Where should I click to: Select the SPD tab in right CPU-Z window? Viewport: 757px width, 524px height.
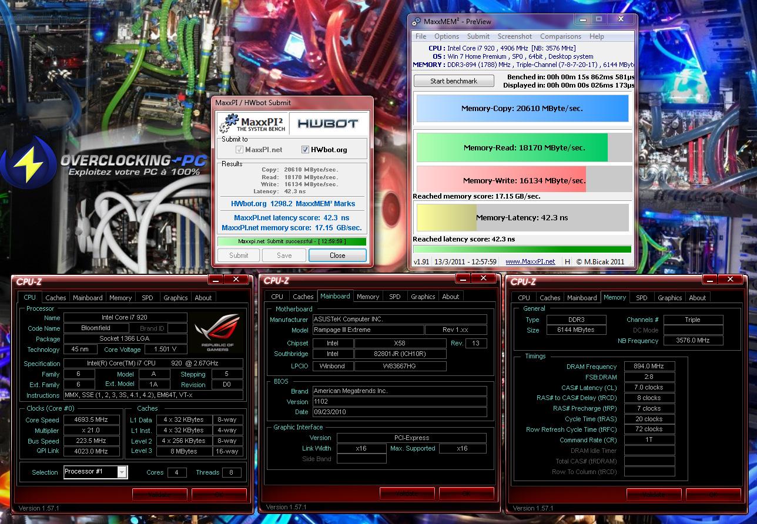click(642, 298)
